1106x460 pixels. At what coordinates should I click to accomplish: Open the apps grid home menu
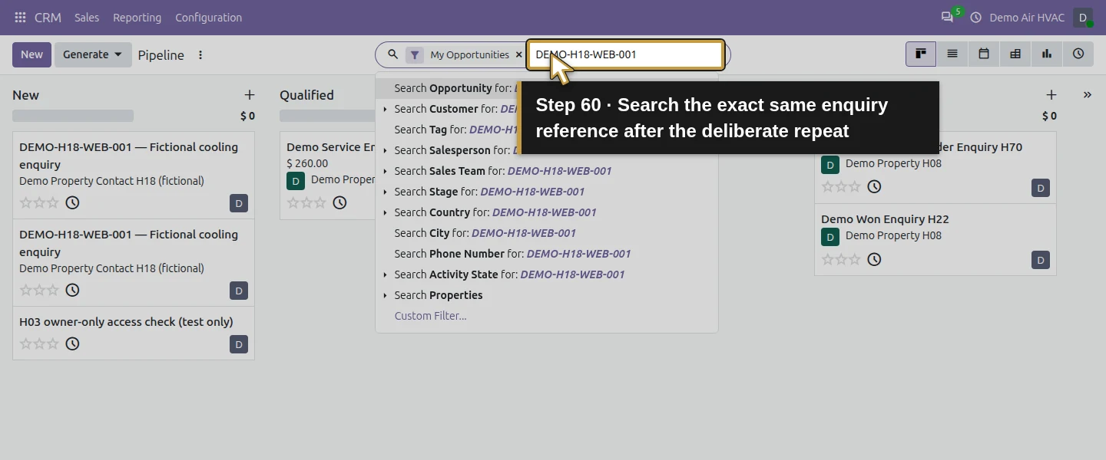[x=20, y=17]
